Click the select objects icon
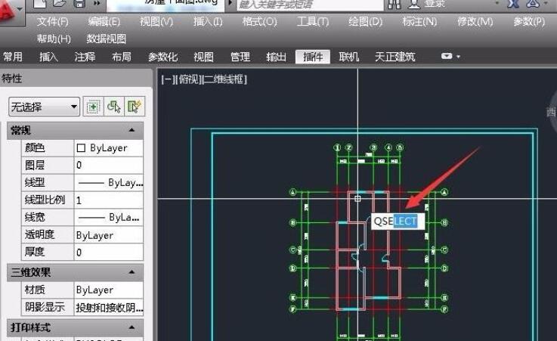Image resolution: width=557 pixels, height=341 pixels. point(113,107)
